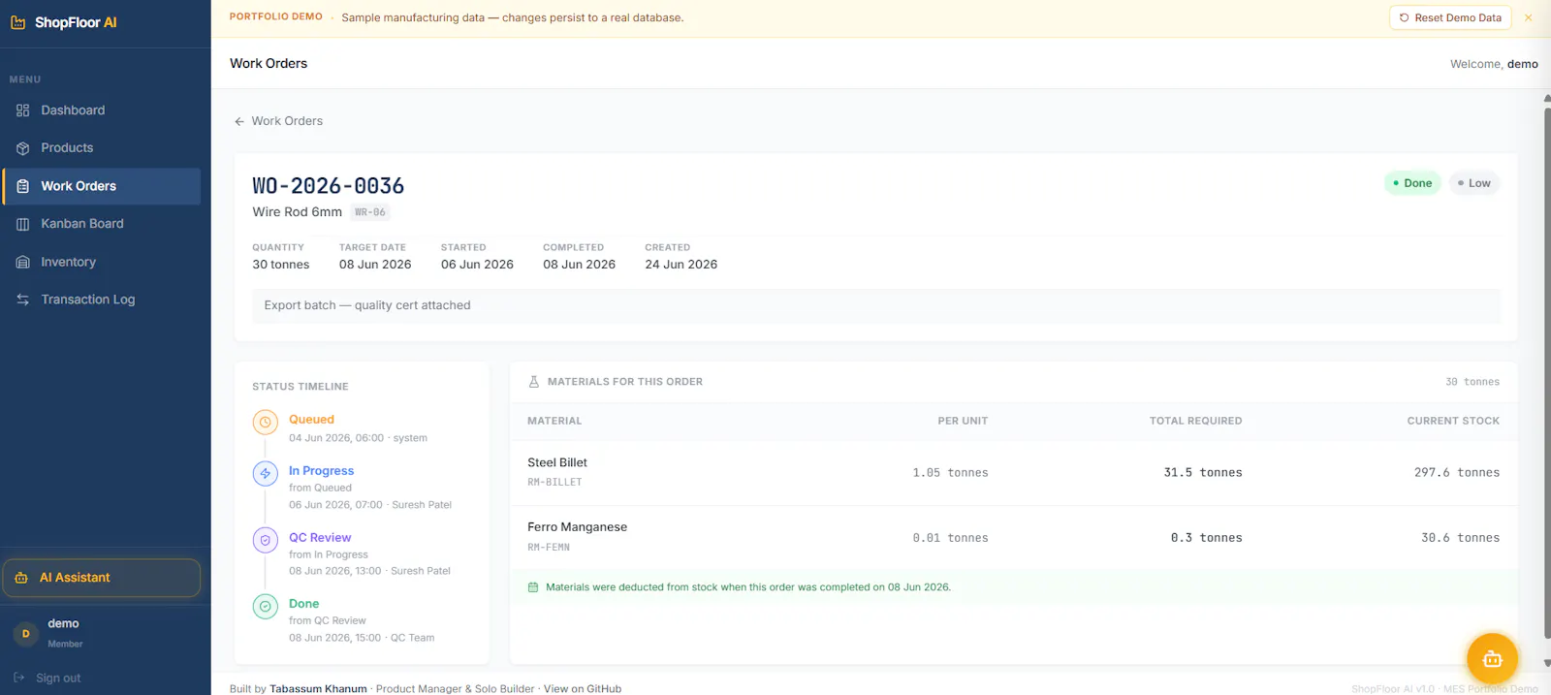Click the Products box icon in sidebar

click(23, 148)
